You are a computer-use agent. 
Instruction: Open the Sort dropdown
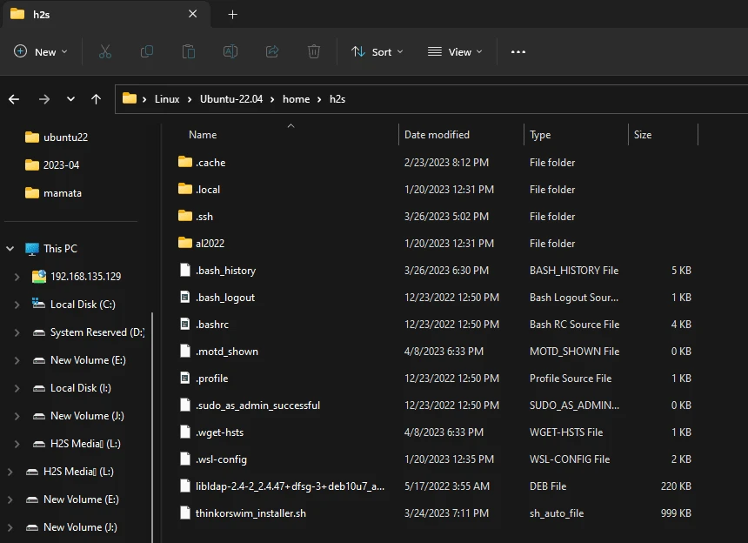377,51
